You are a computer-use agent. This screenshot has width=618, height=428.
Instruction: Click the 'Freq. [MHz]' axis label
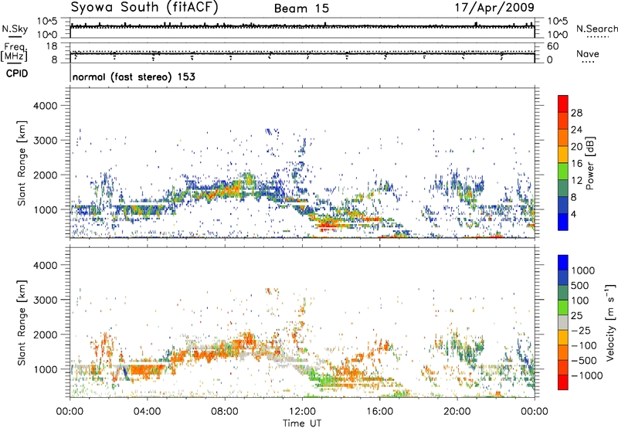click(14, 52)
